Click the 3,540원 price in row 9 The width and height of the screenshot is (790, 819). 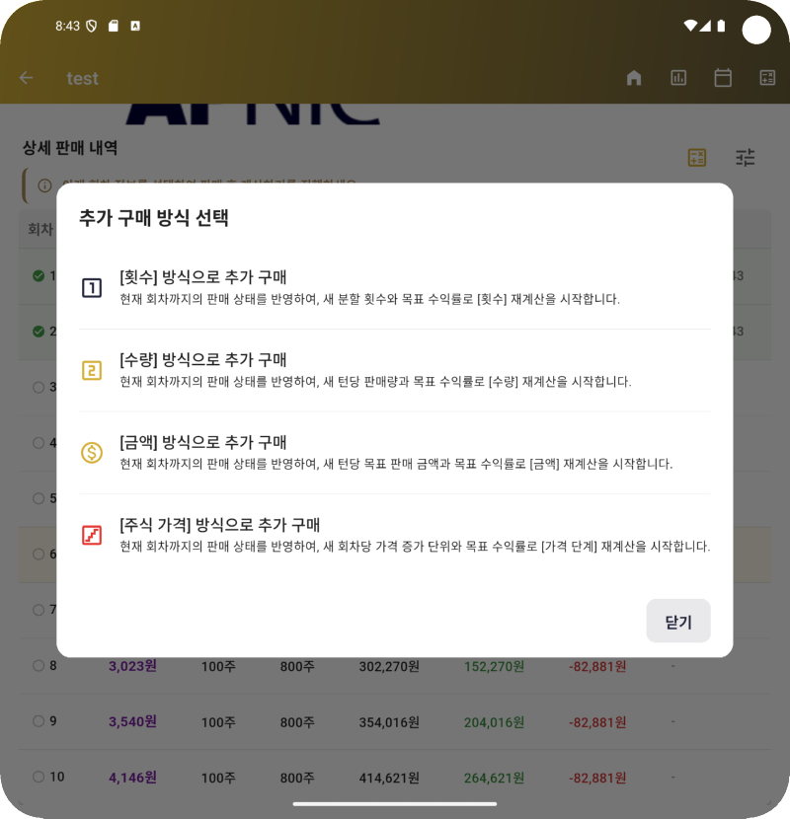pyautogui.click(x=132, y=721)
